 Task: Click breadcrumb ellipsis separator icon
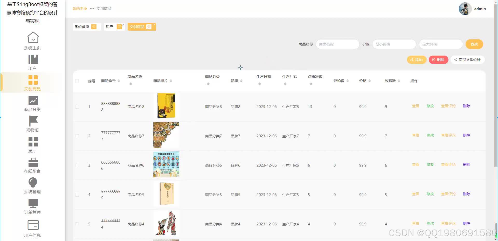pyautogui.click(x=92, y=9)
